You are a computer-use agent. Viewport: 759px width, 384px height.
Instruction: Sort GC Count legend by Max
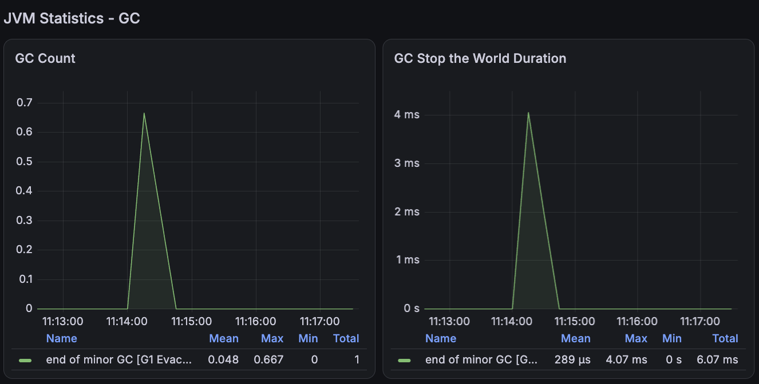[272, 338]
